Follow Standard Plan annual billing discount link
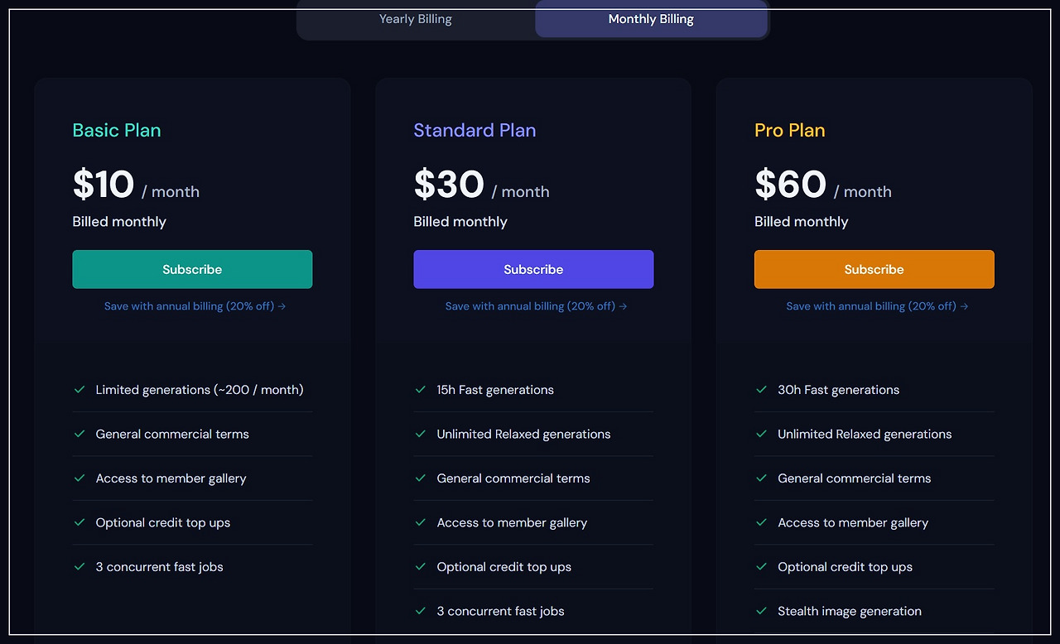Image resolution: width=1060 pixels, height=644 pixels. [x=536, y=306]
